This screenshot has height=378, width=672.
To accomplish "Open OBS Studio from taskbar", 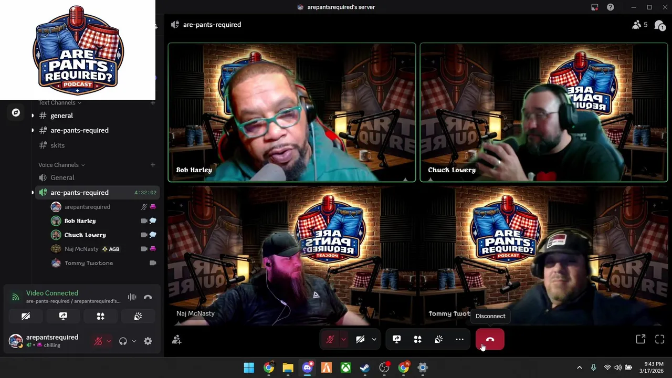I will click(x=384, y=367).
